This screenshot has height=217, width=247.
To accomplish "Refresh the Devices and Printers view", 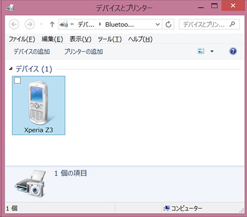I will tap(168, 25).
